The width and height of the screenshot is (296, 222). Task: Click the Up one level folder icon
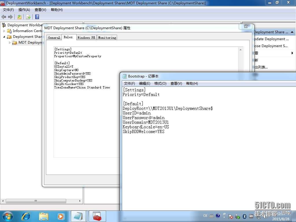point(19,17)
